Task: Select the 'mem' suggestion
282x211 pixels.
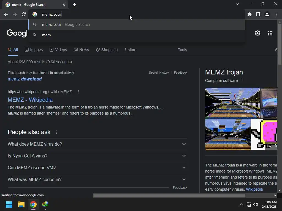Action: [137, 35]
